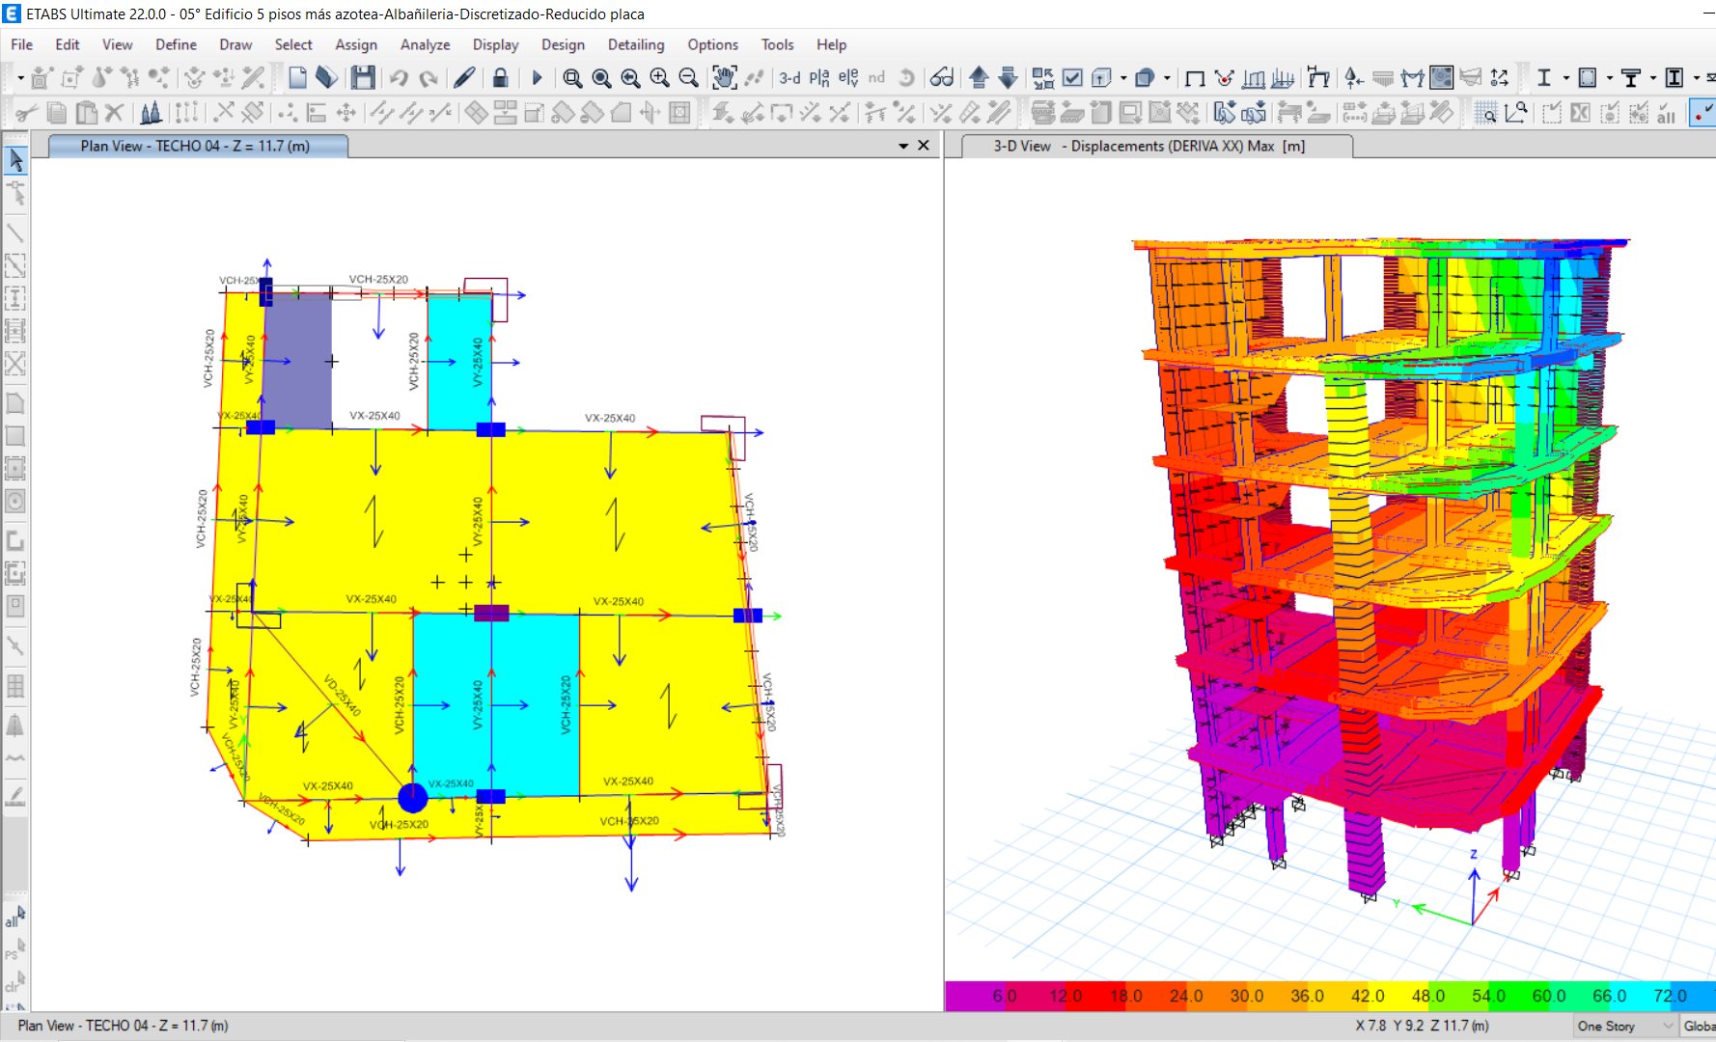
Task: Click the Zoom Out minus magnifier
Action: click(688, 77)
